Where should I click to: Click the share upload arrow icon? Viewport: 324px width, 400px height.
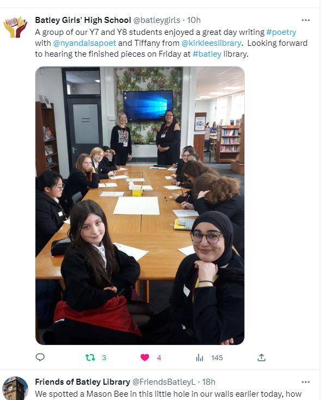[x=261, y=357]
